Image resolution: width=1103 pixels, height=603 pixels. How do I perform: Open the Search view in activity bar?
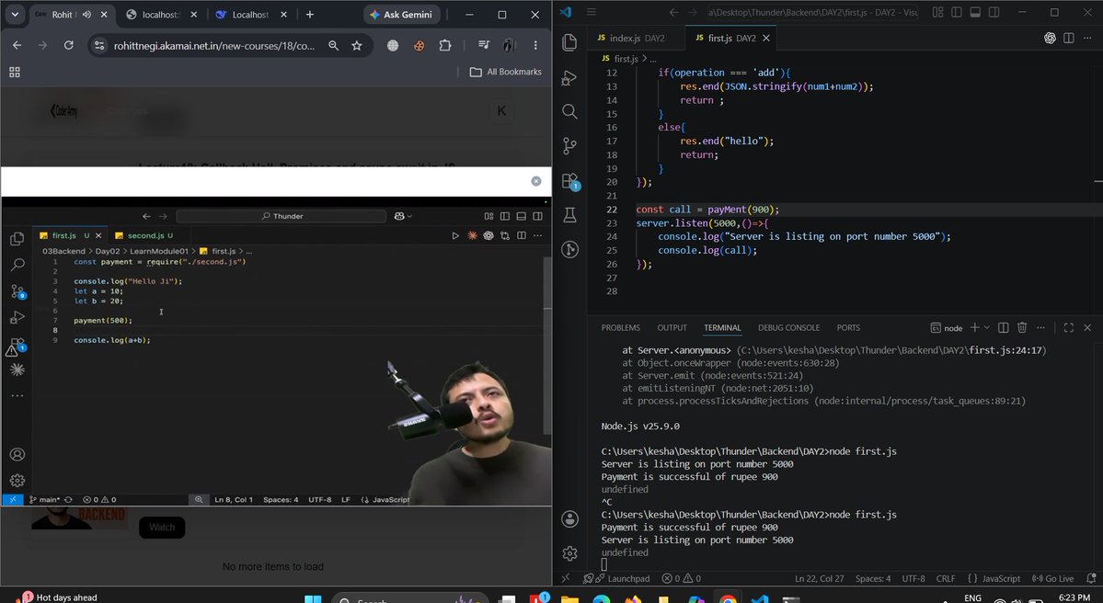tap(569, 111)
